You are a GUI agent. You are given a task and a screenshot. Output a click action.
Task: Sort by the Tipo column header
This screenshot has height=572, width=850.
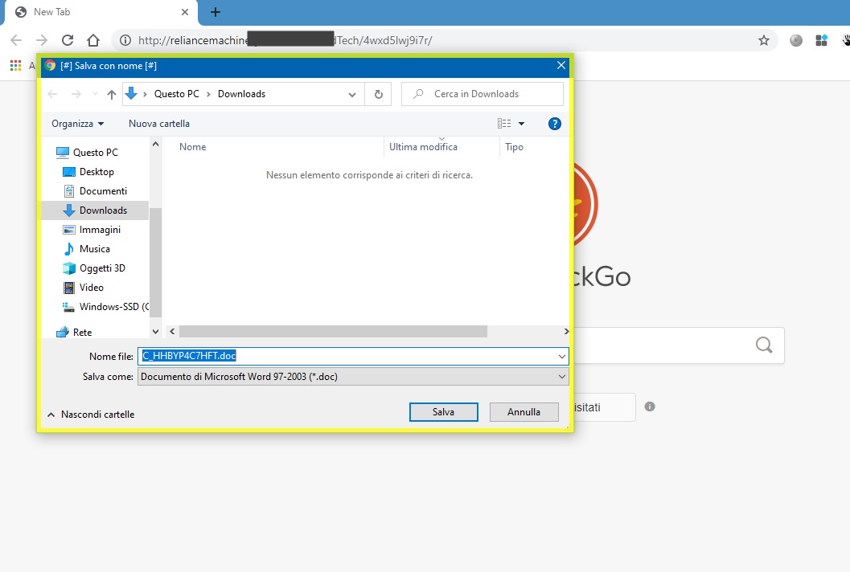tap(514, 147)
